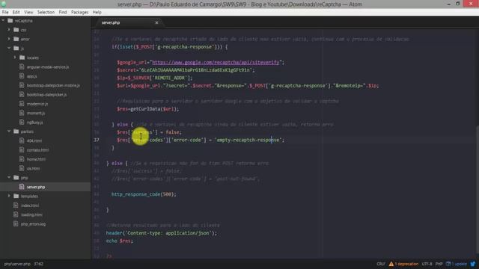This screenshot has width=479, height=269.
Task: Open bootstrap-datepicker.mobile.js file
Action: tap(53, 85)
